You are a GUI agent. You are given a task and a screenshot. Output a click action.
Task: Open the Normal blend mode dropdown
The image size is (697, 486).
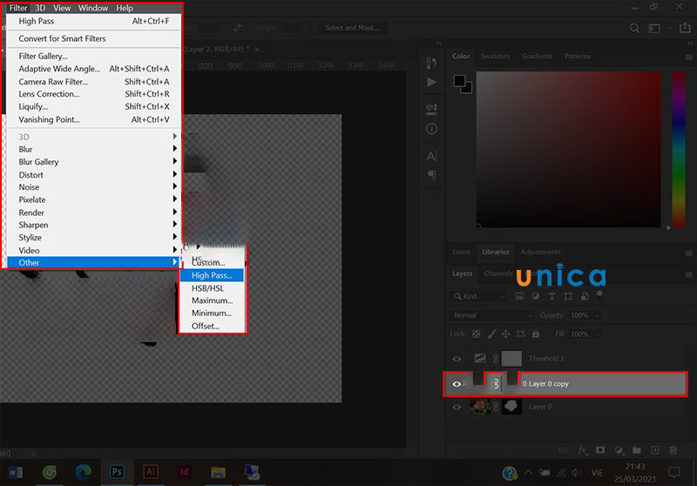pos(492,315)
